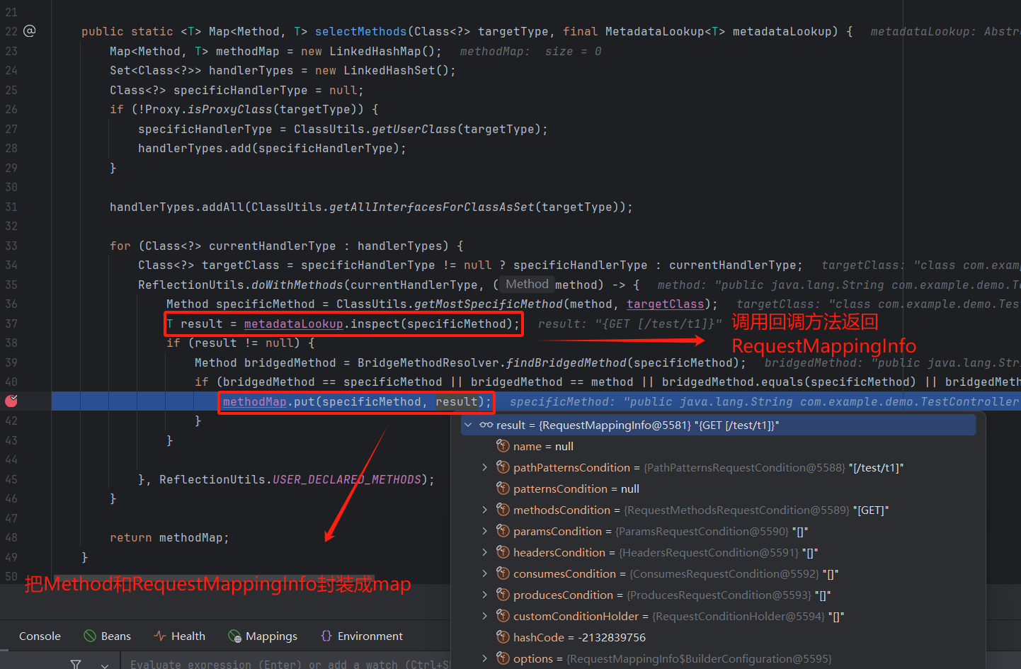Collapse the result RequestMappingInfo node
Screen dimensions: 1021x669
click(x=467, y=425)
